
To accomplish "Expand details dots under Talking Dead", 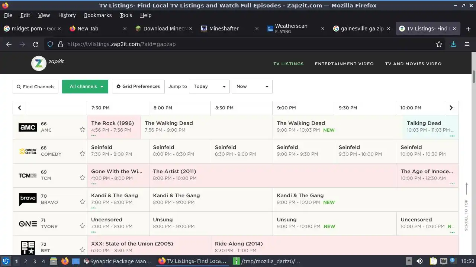I will coord(452,136).
